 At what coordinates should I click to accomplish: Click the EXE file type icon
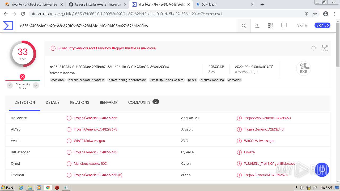click(x=304, y=68)
